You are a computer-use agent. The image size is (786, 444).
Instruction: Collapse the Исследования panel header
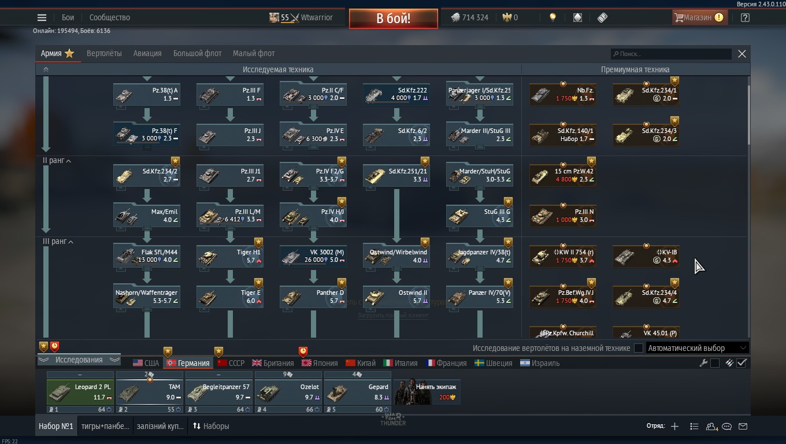pyautogui.click(x=79, y=360)
